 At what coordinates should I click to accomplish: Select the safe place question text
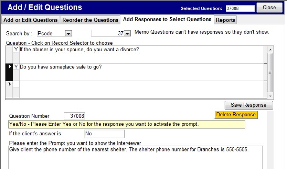click(x=60, y=67)
